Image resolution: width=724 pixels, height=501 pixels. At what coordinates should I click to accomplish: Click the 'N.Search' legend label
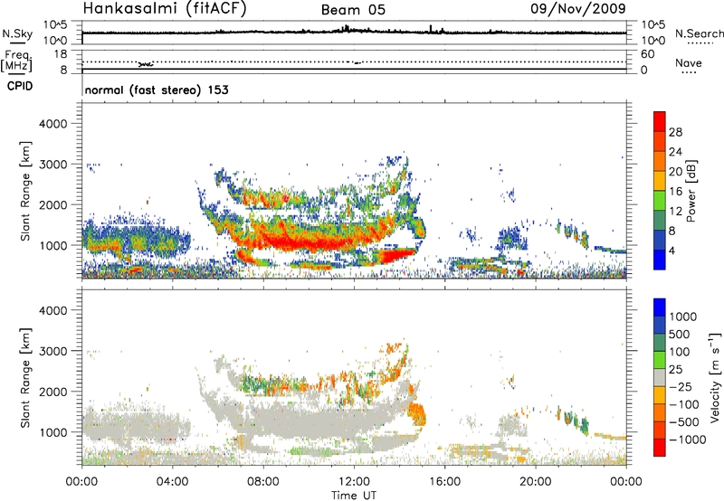699,33
